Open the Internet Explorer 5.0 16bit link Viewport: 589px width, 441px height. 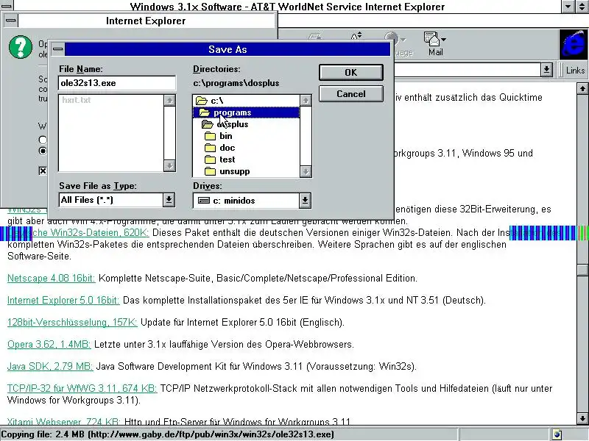click(63, 301)
